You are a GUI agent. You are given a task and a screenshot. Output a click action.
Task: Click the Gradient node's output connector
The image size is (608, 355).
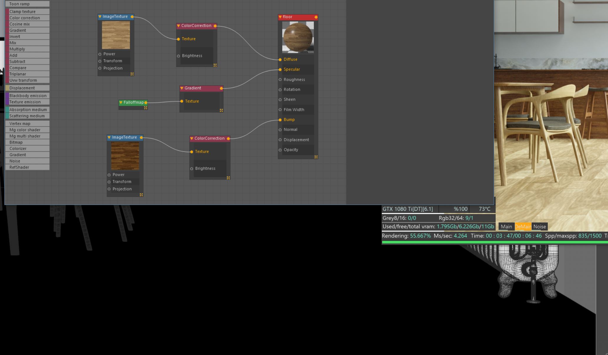pos(221,88)
